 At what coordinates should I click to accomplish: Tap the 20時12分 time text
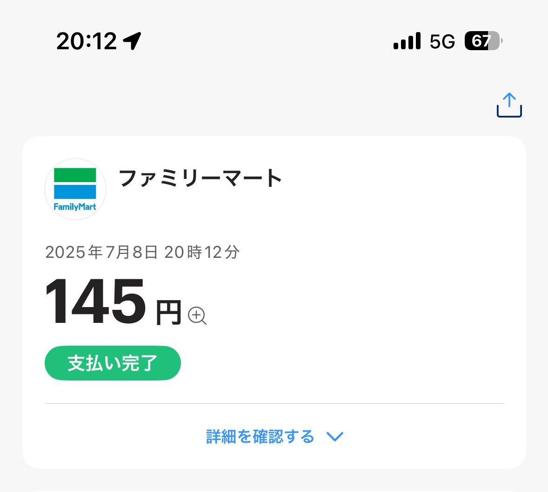point(202,252)
